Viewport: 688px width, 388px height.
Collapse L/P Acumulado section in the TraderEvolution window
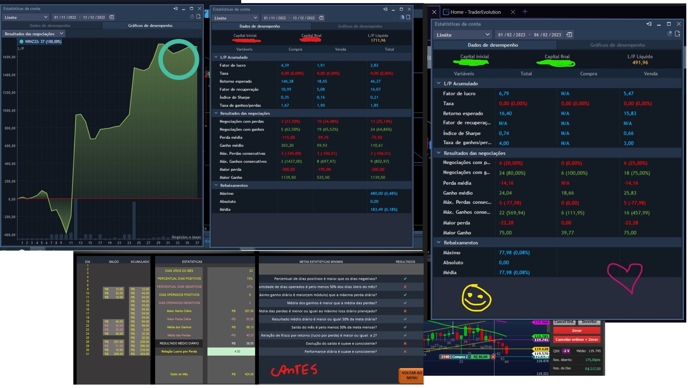(x=439, y=83)
